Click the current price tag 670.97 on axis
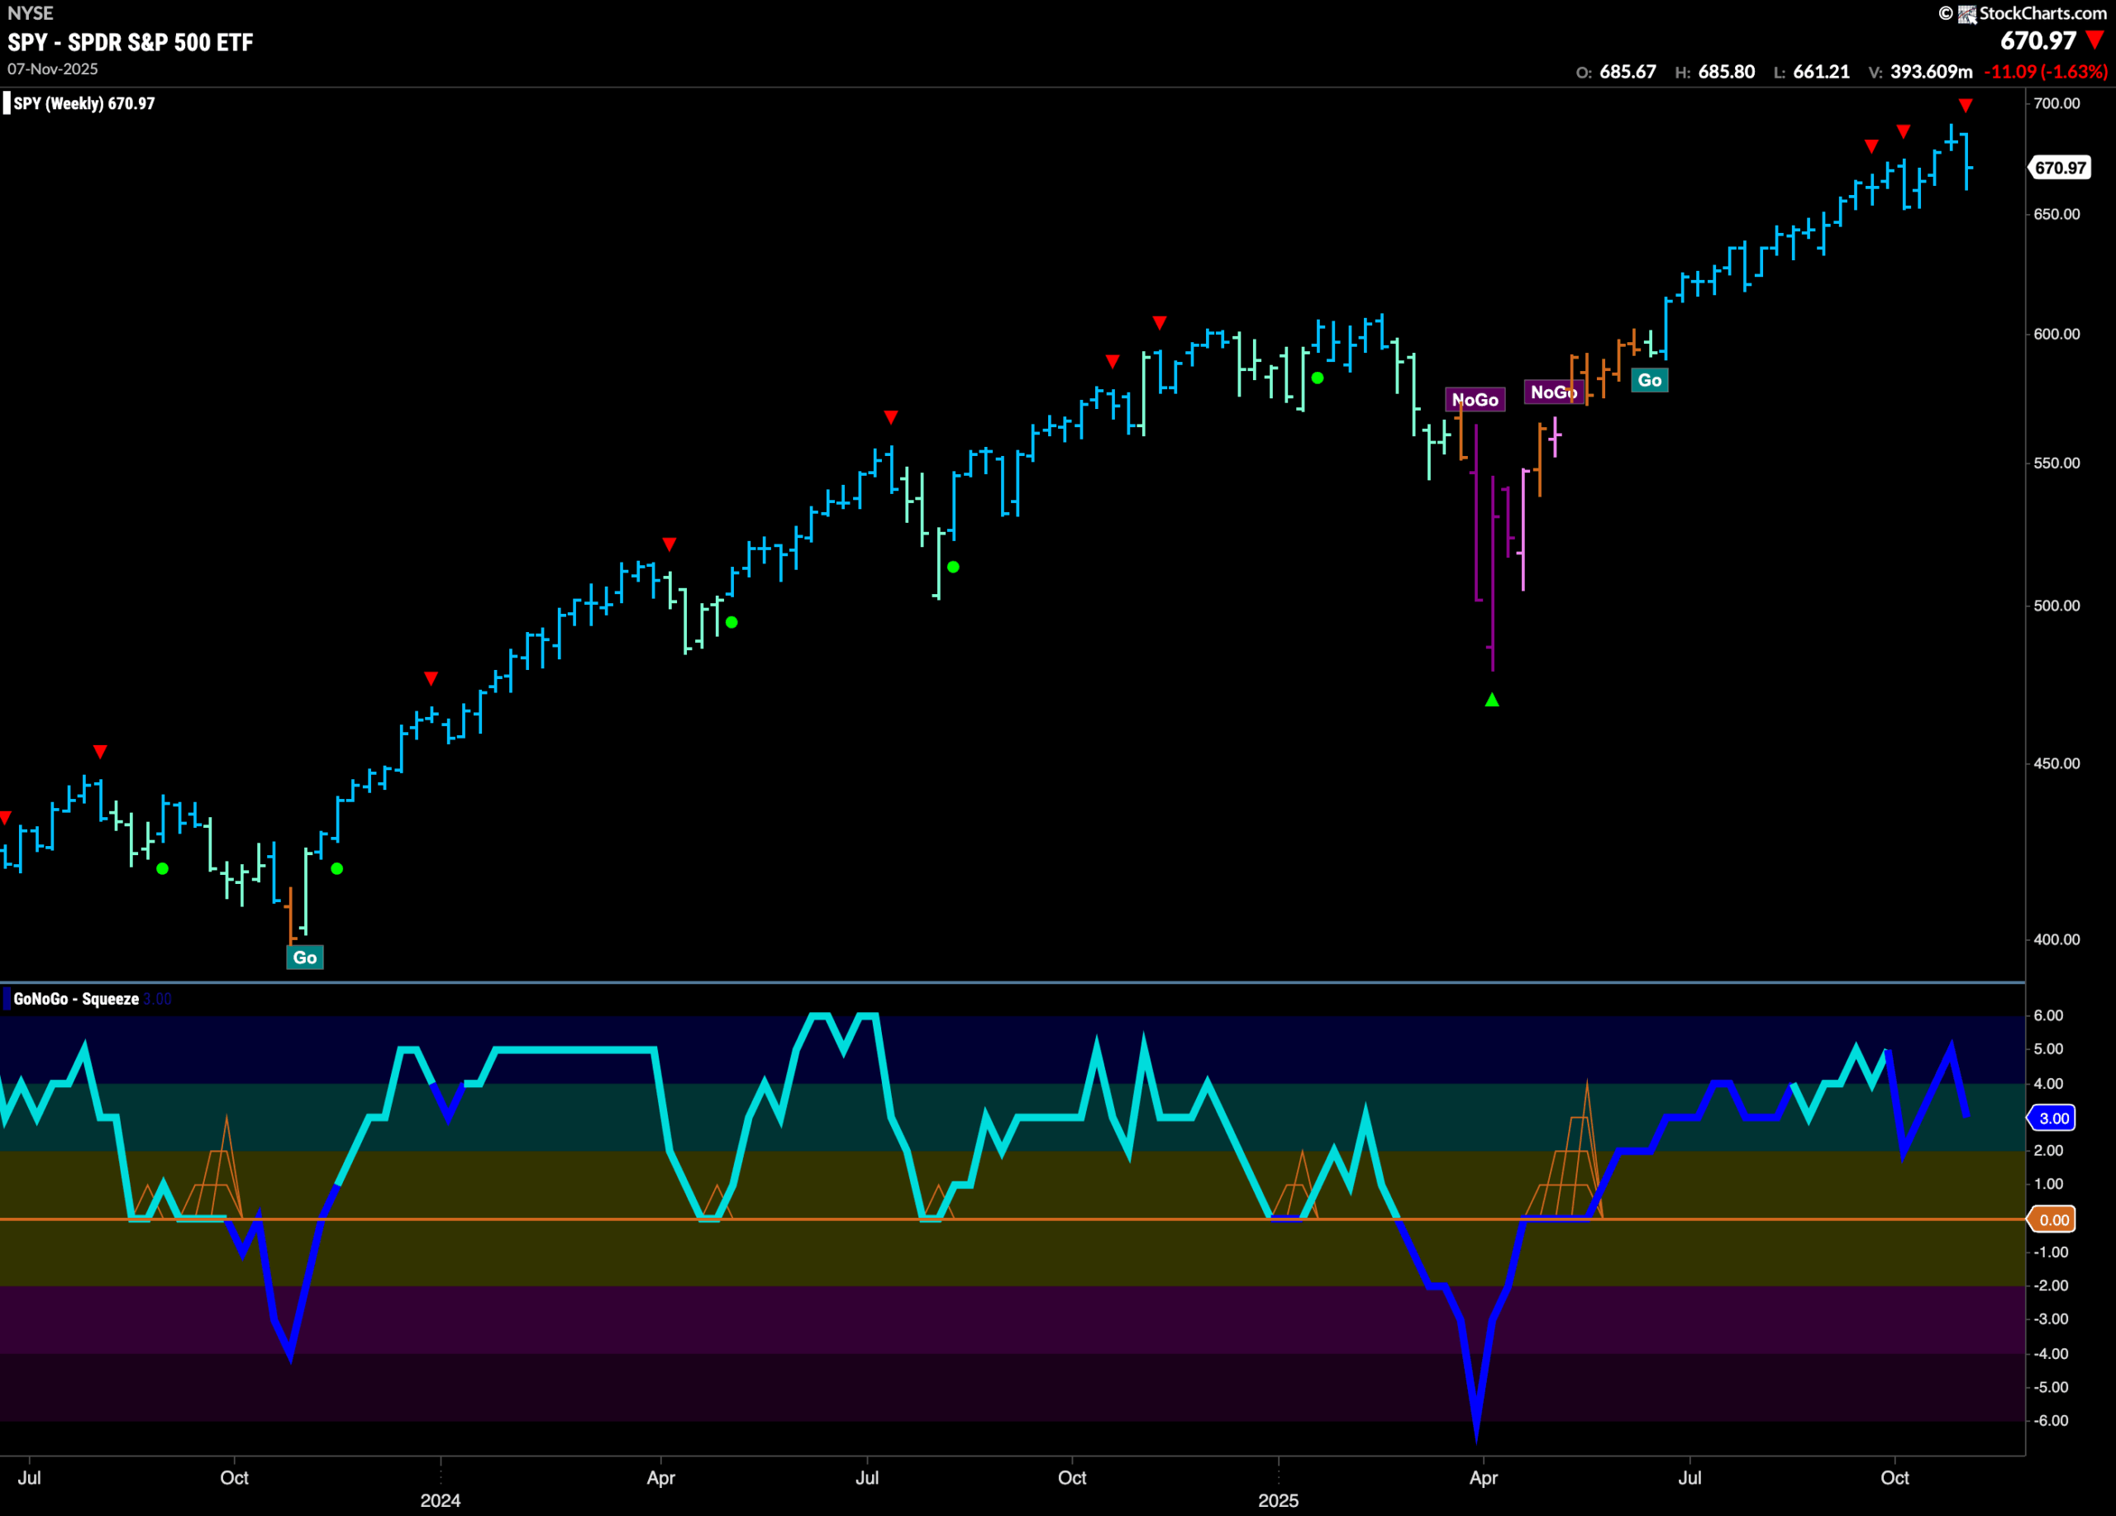Screen dimensions: 2116x1516 [2060, 168]
